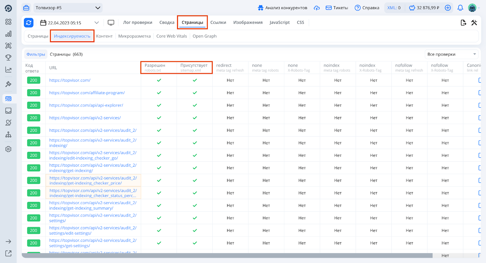Select the Индексируемость sub-tab
Image resolution: width=486 pixels, height=263 pixels.
[72, 36]
